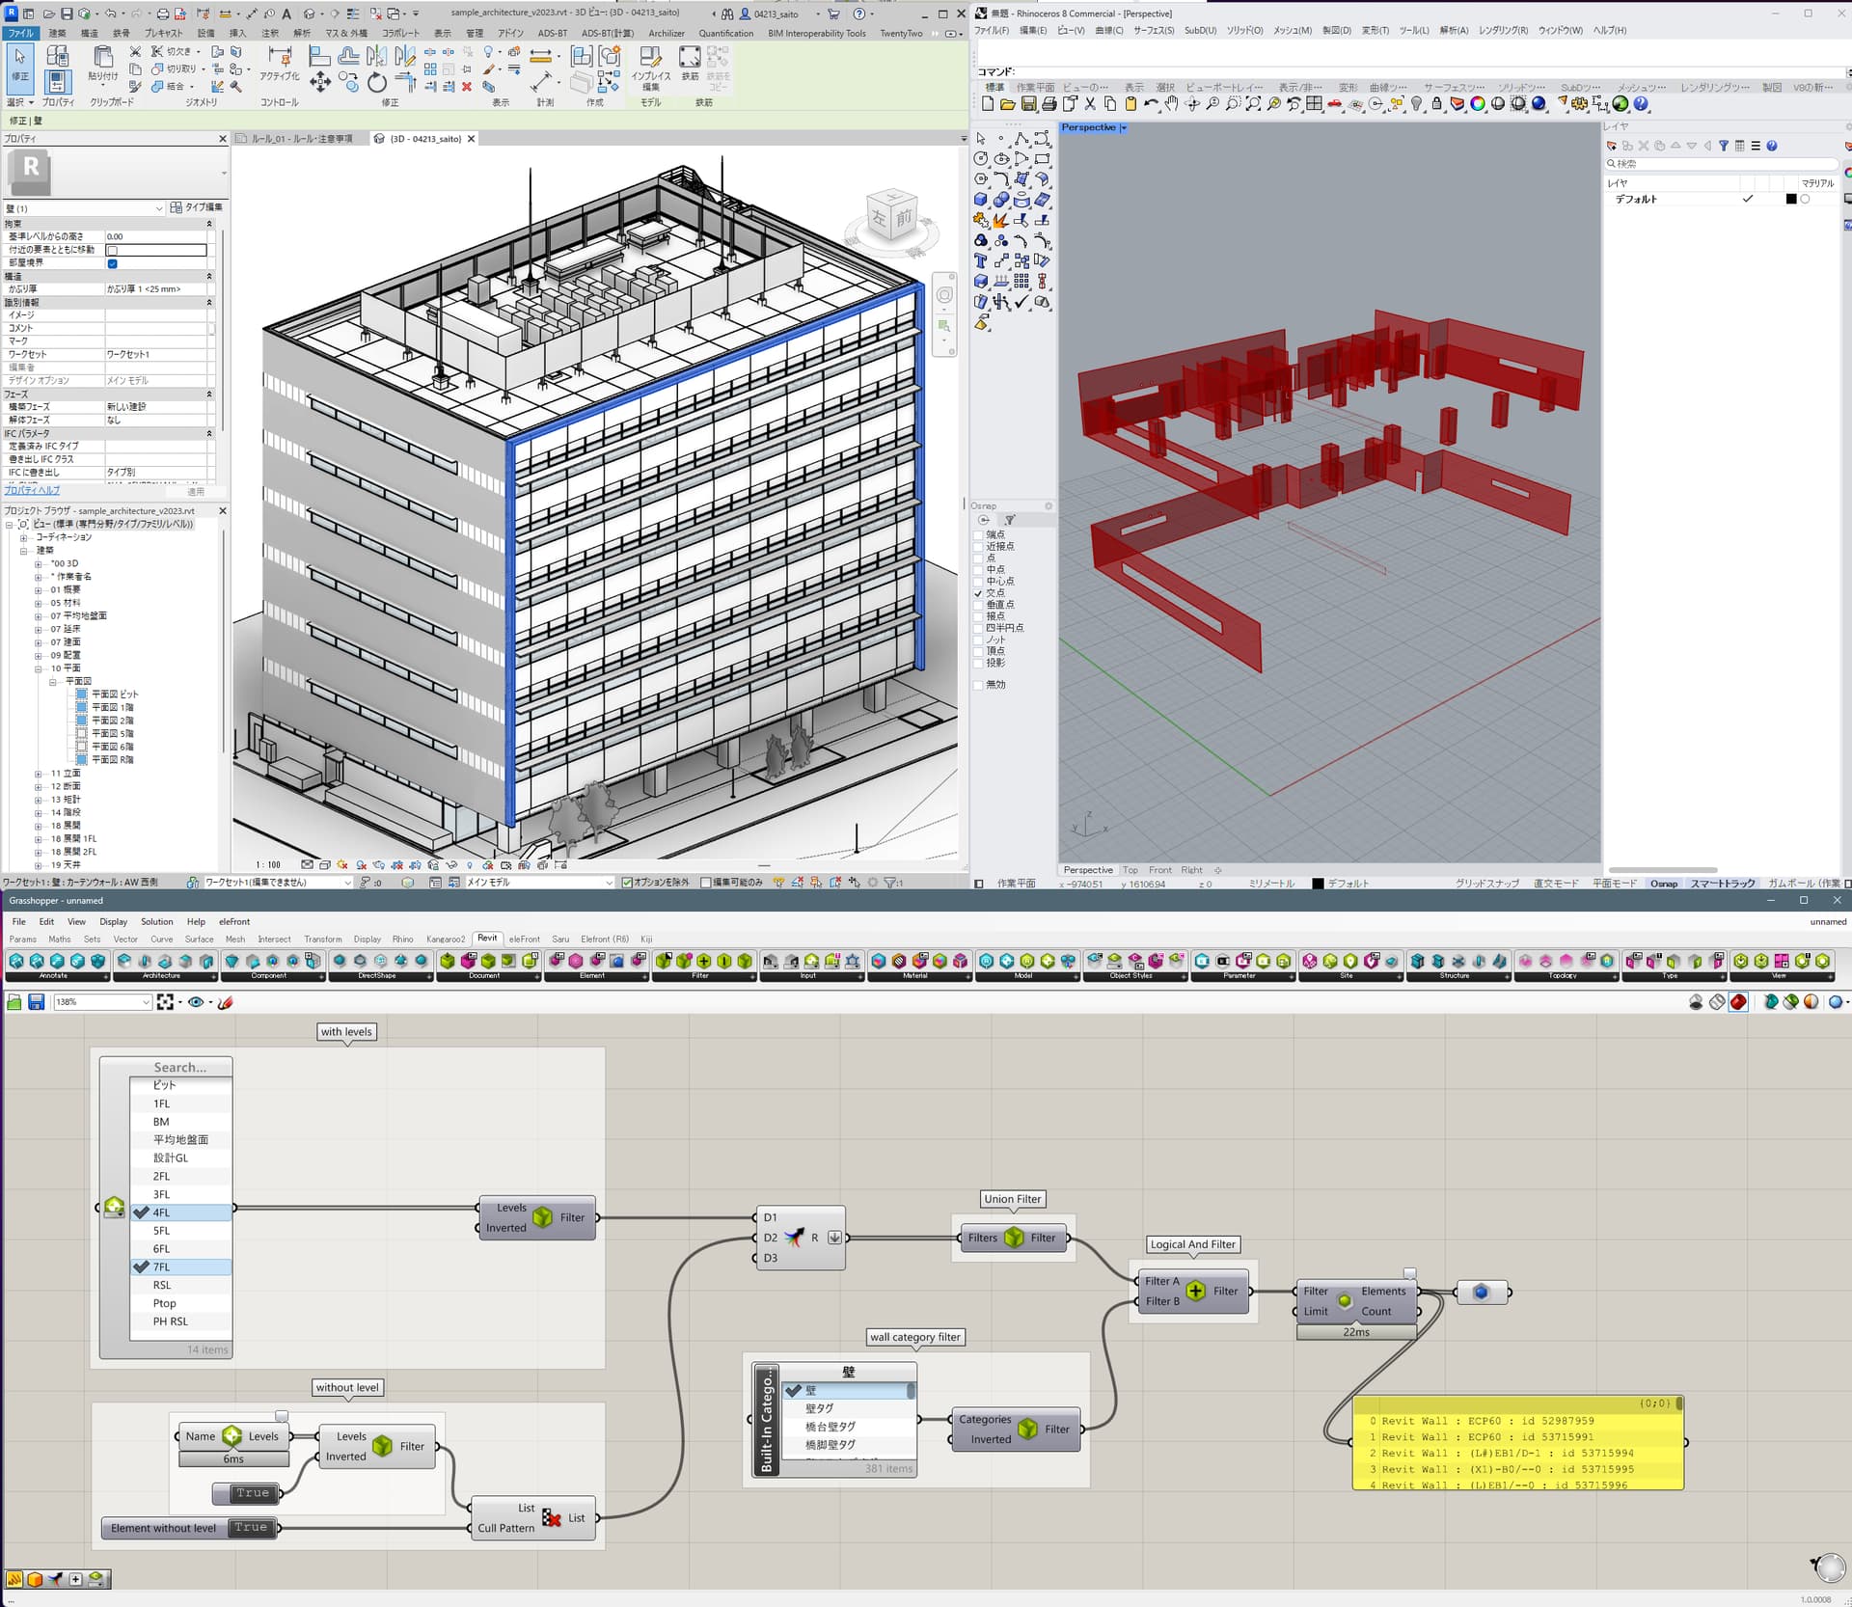The image size is (1852, 1607).
Task: Toggle オプションを除外 checkbox in Revit status bar
Action: 627,882
